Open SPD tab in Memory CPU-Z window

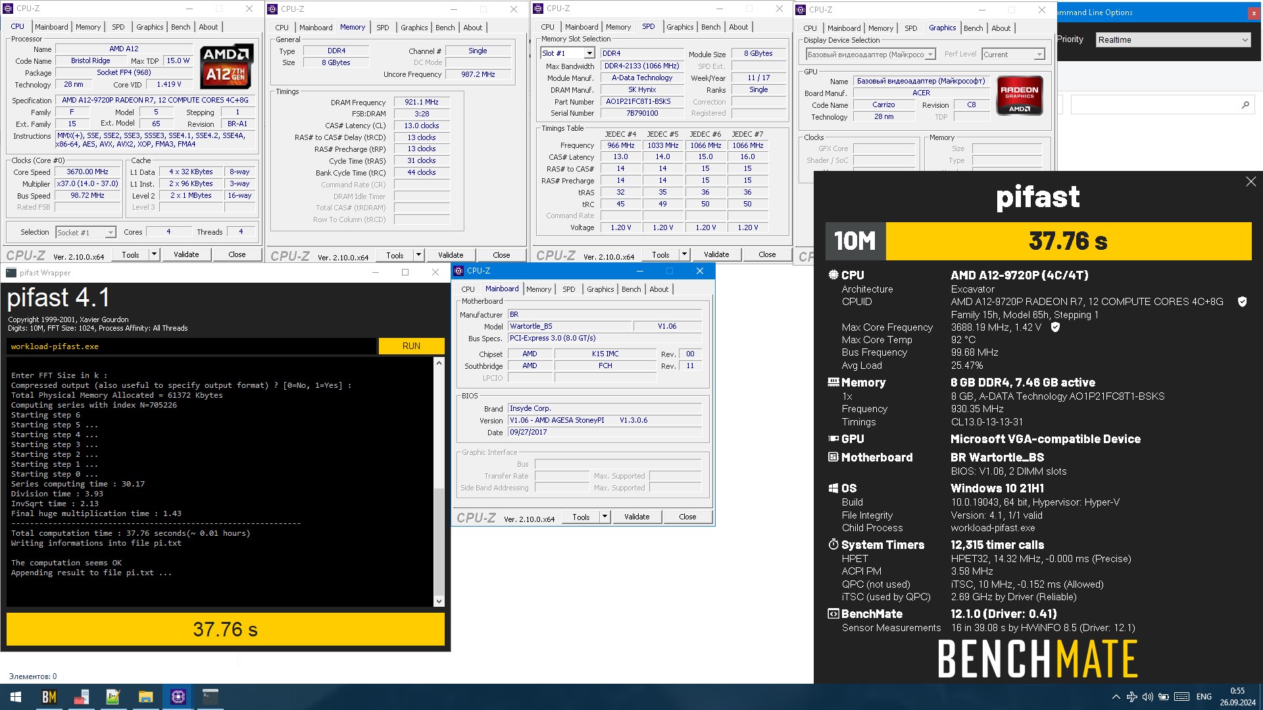click(x=383, y=28)
